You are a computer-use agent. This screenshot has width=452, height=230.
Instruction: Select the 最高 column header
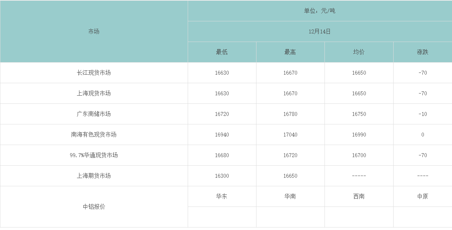click(x=290, y=52)
